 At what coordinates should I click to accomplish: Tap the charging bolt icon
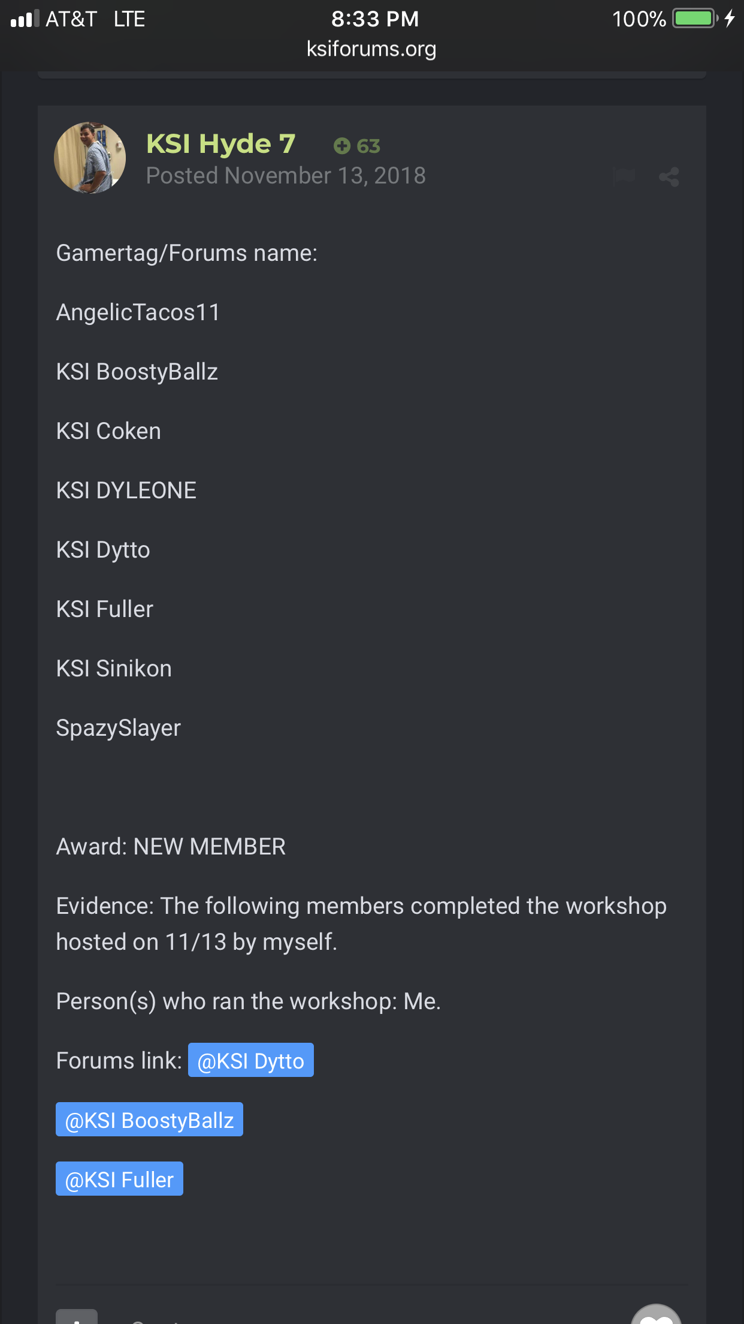click(730, 19)
